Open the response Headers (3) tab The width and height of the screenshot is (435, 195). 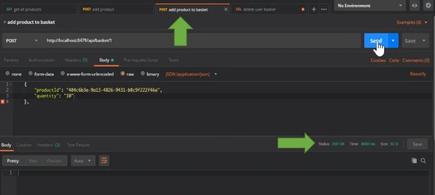point(49,145)
